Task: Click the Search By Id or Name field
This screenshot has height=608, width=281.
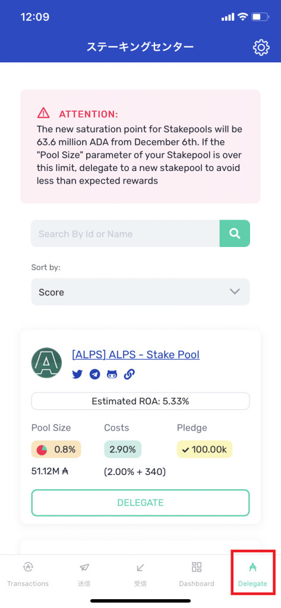Action: click(x=125, y=233)
